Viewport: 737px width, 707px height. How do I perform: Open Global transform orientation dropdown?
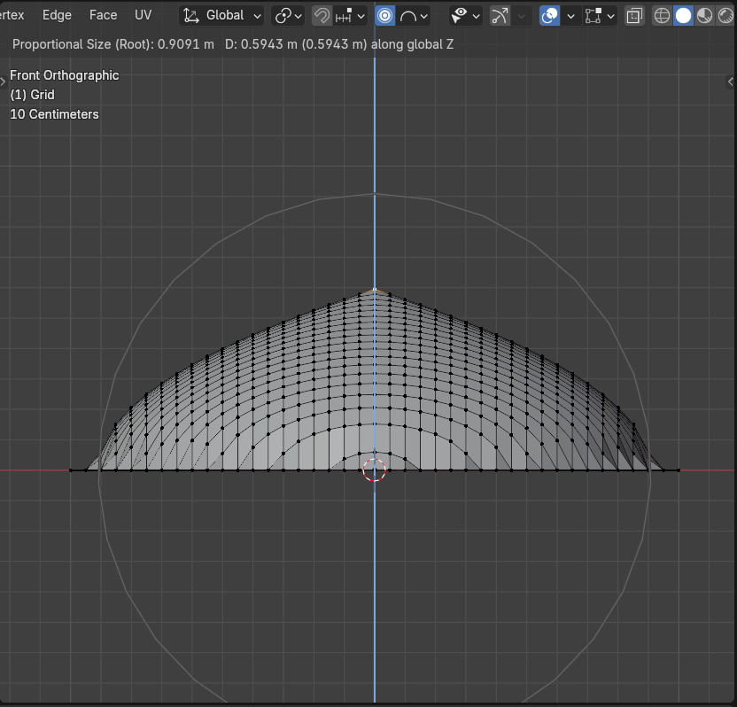click(x=222, y=15)
